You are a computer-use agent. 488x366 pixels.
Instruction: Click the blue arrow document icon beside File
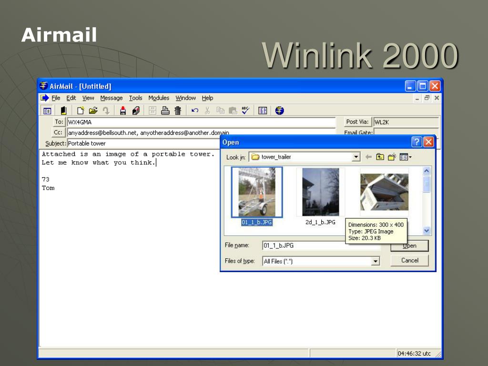[44, 98]
